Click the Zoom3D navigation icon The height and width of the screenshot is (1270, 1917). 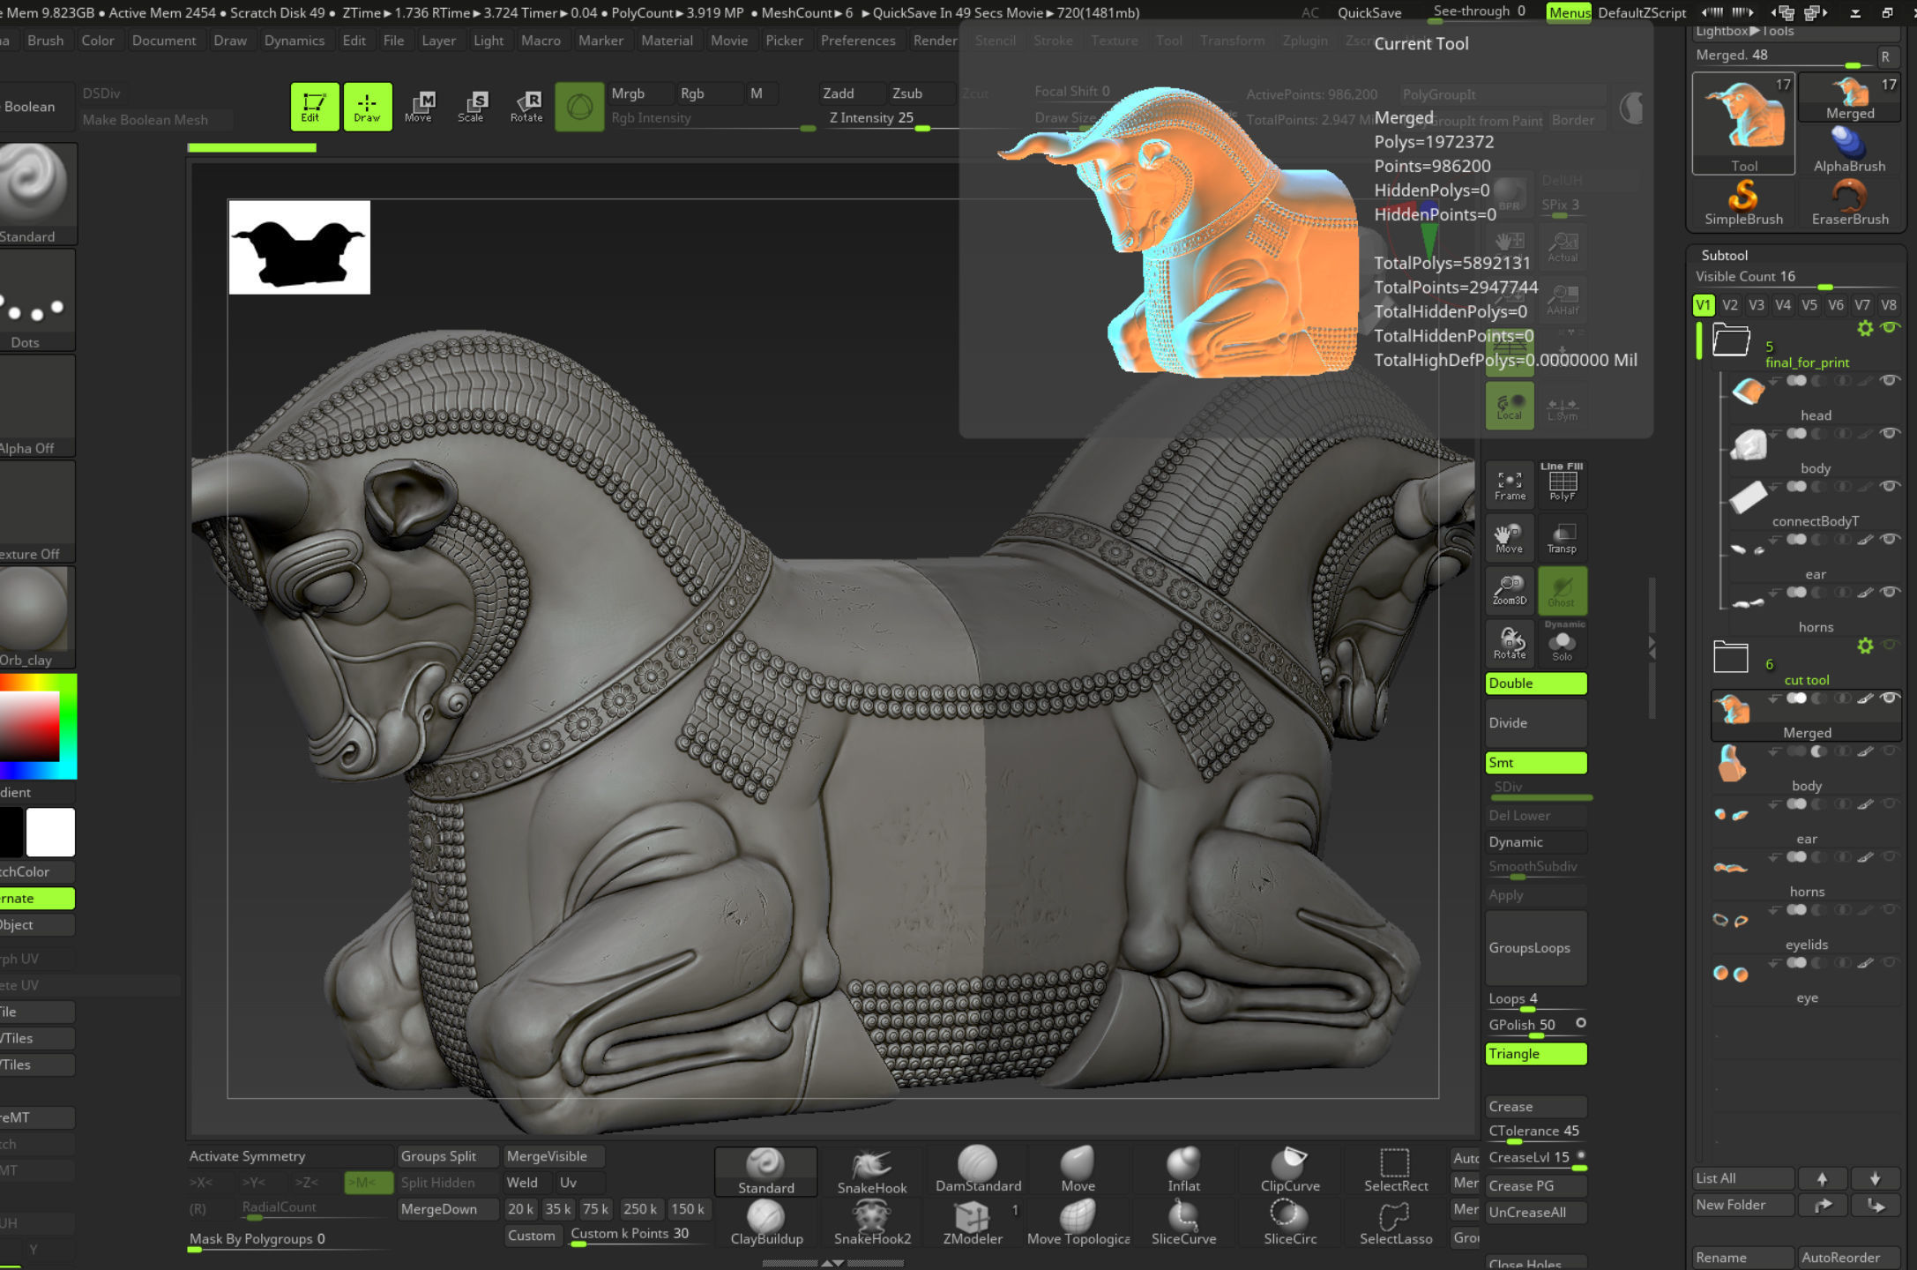click(x=1510, y=590)
